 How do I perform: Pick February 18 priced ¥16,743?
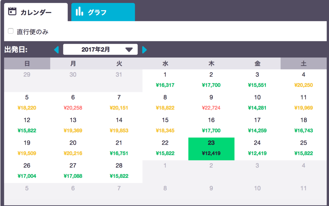[x=304, y=126]
